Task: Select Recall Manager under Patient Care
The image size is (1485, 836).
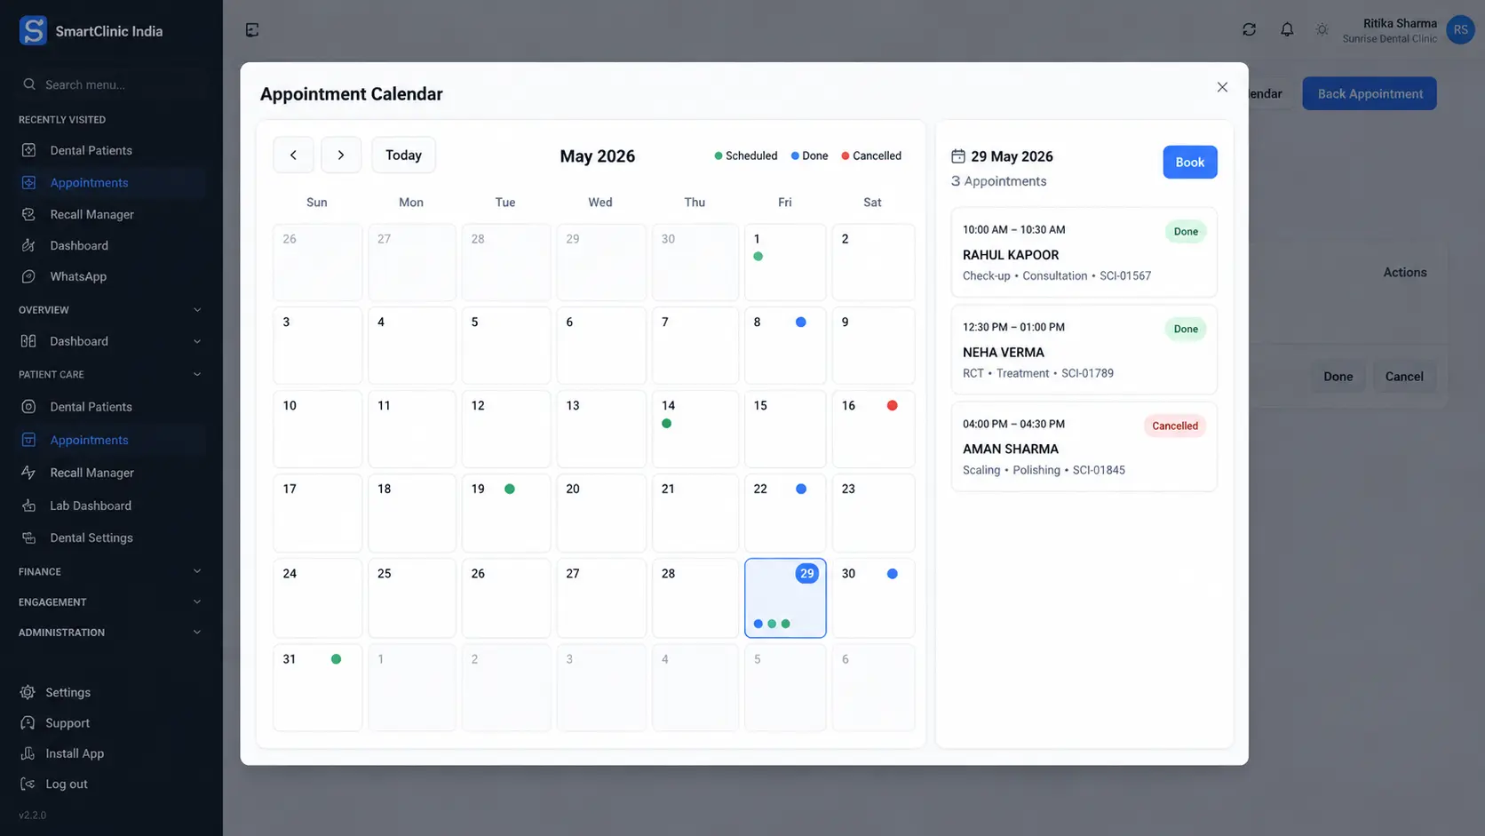Action: 111,473
